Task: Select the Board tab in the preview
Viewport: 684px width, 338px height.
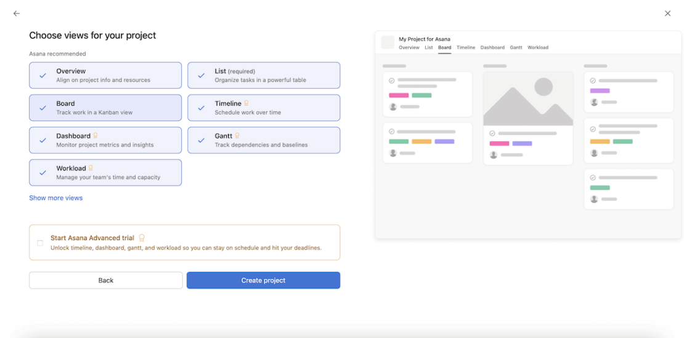Action: click(x=444, y=47)
